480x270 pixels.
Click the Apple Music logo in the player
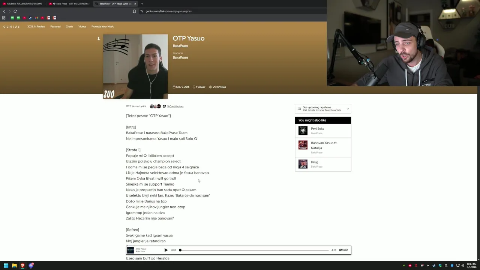tap(343, 250)
